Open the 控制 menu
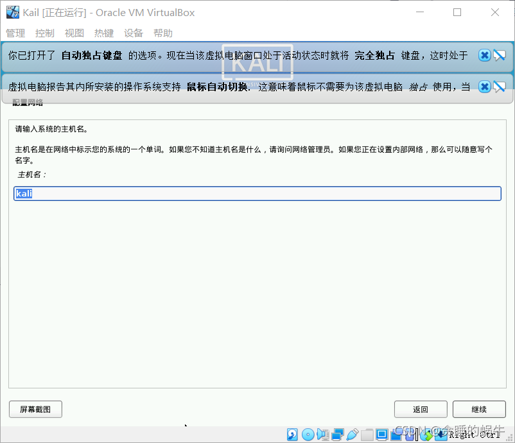 (x=45, y=33)
